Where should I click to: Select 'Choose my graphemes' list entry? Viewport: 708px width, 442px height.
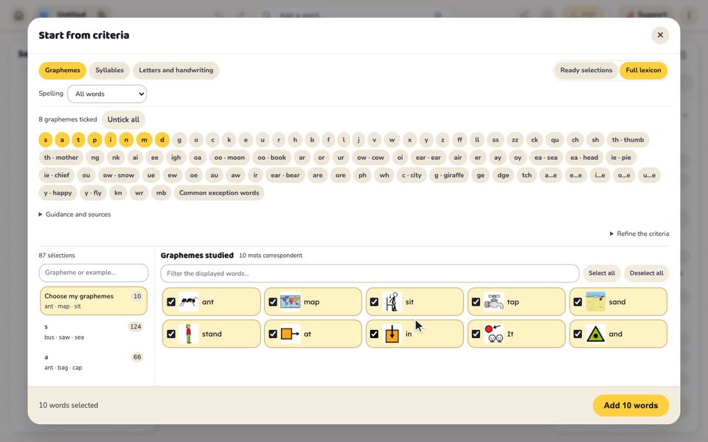[94, 301]
